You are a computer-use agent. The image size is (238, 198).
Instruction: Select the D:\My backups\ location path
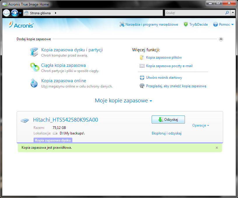point(72,133)
